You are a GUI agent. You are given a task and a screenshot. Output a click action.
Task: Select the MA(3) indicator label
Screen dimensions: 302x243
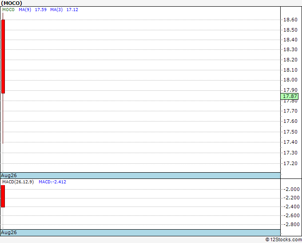(x=56, y=10)
